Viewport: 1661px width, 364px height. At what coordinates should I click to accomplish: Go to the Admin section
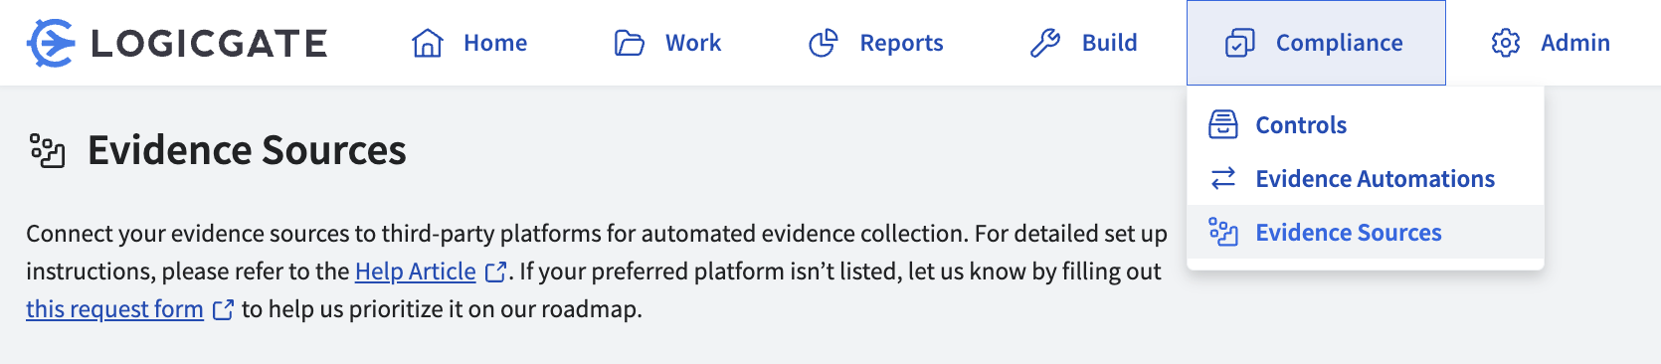pos(1551,43)
